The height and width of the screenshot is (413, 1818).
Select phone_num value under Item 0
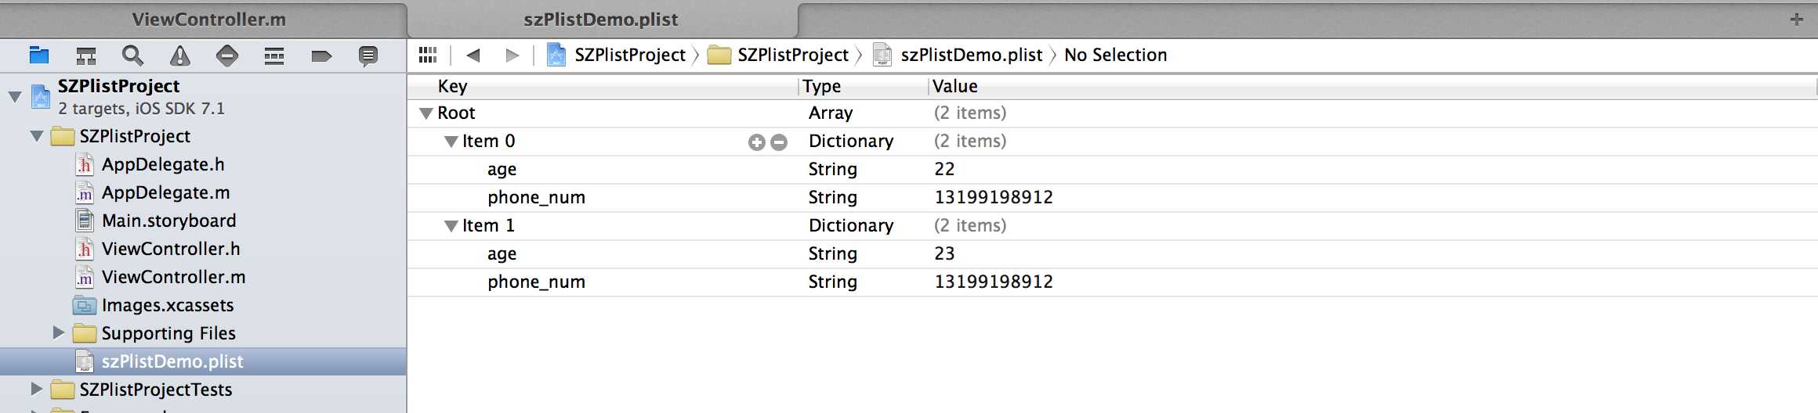[994, 197]
